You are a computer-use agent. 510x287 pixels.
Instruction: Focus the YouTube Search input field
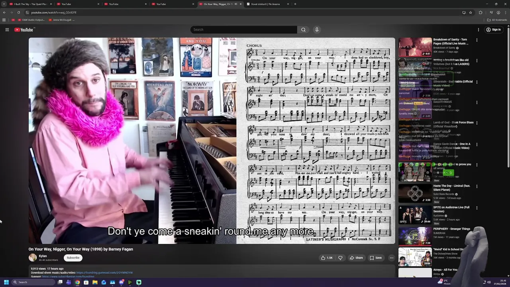point(244,29)
